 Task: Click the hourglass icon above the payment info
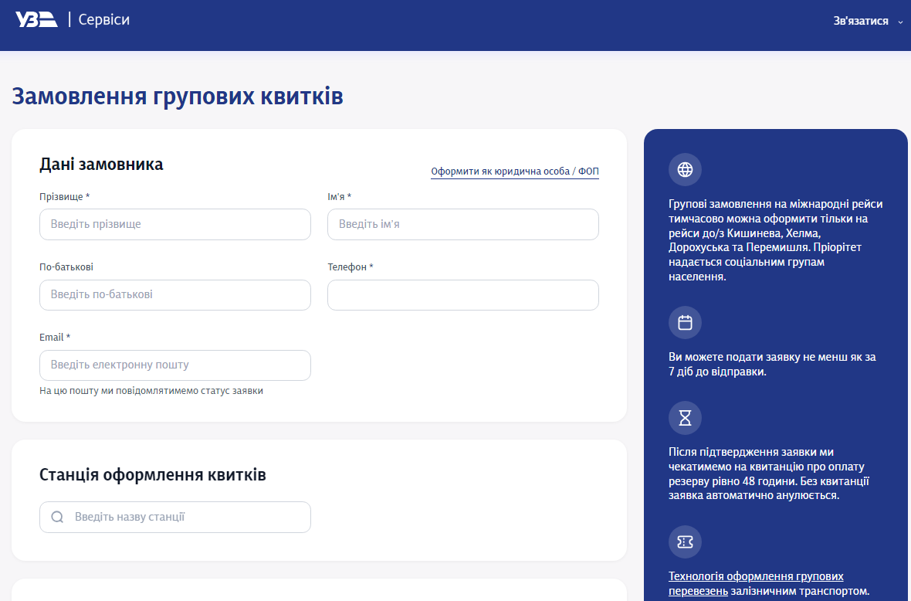point(685,418)
